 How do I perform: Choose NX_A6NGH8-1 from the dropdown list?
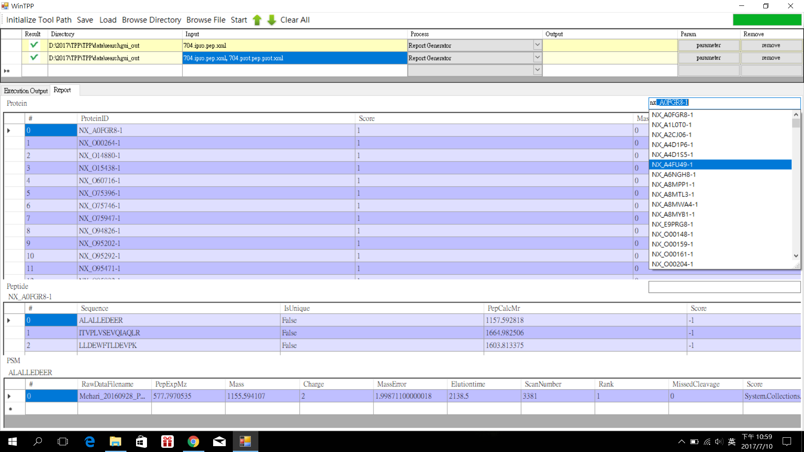point(673,175)
